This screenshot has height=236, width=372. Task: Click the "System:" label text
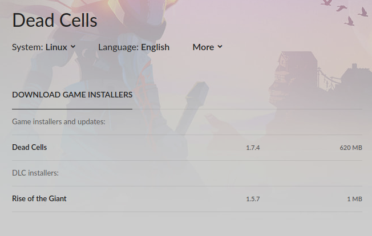click(28, 47)
